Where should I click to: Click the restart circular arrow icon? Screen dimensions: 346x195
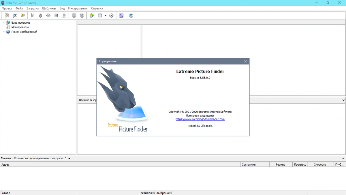(40, 16)
